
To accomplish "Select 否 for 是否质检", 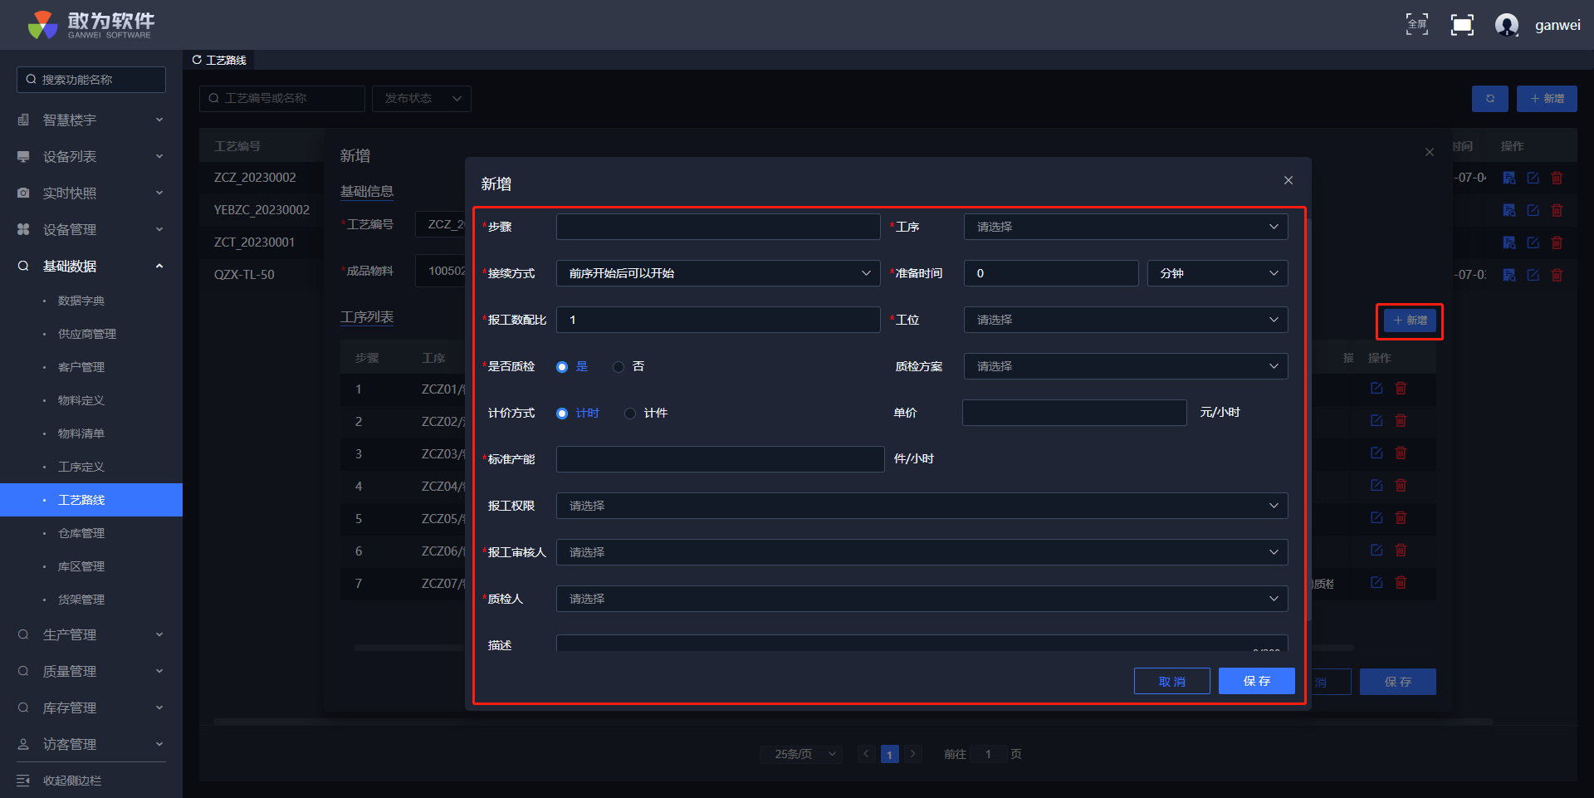I will tap(619, 367).
